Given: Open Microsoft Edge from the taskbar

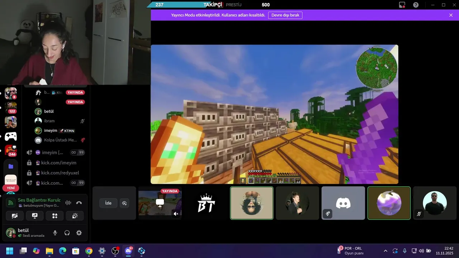Looking at the screenshot, I should [x=63, y=251].
